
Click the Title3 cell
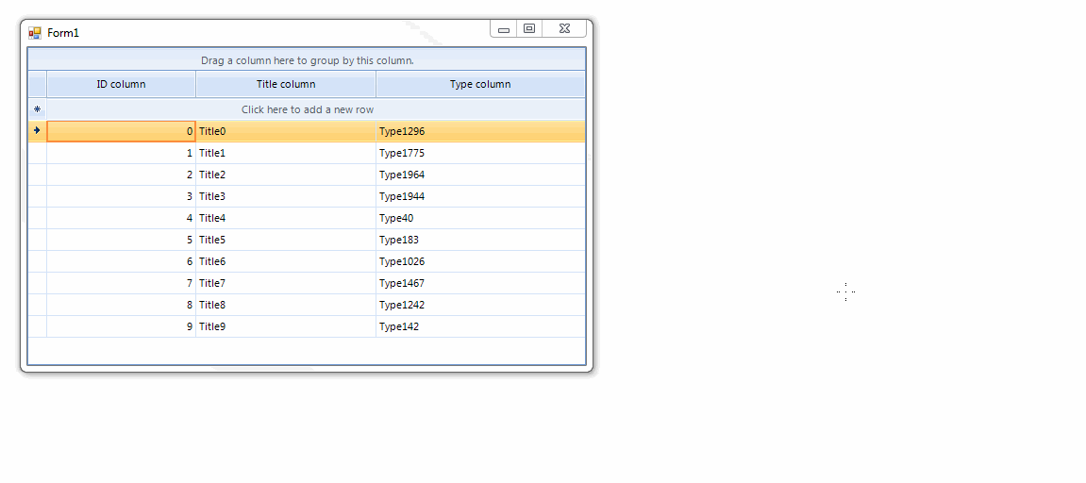coord(285,196)
